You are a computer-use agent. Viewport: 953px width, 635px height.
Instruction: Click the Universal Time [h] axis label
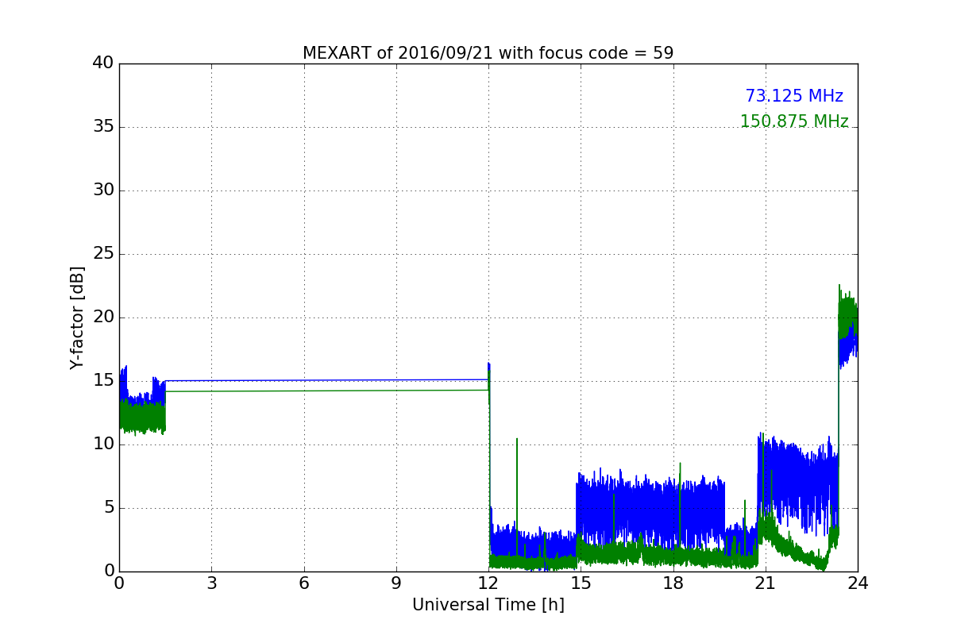point(488,605)
